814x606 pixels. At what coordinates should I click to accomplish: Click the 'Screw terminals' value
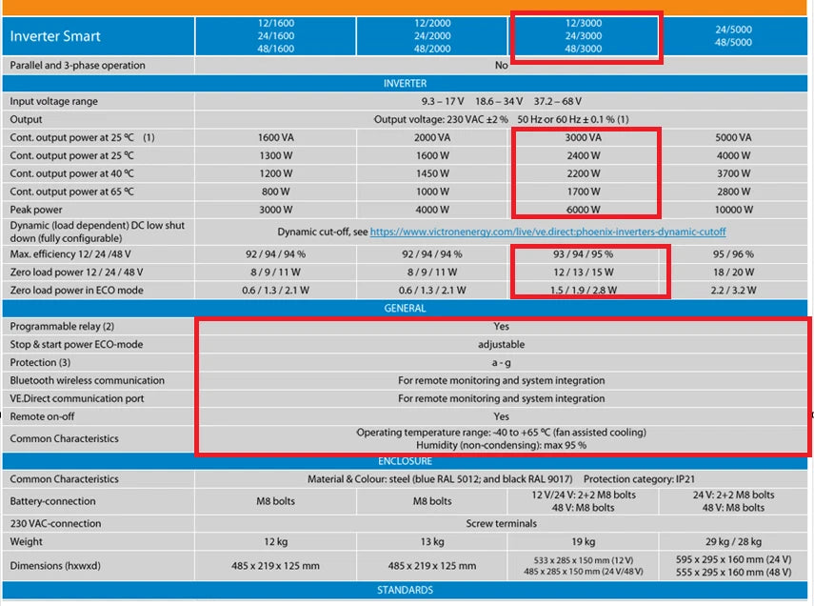point(501,523)
